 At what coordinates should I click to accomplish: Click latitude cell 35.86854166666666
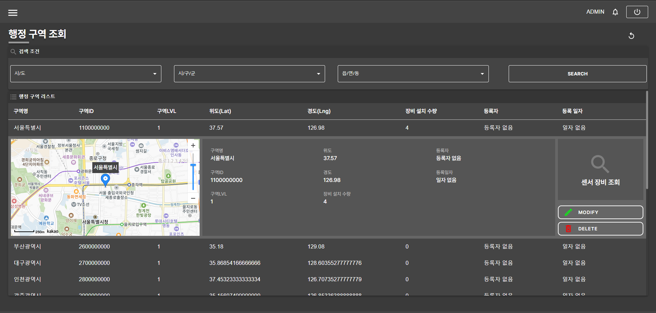click(x=235, y=263)
